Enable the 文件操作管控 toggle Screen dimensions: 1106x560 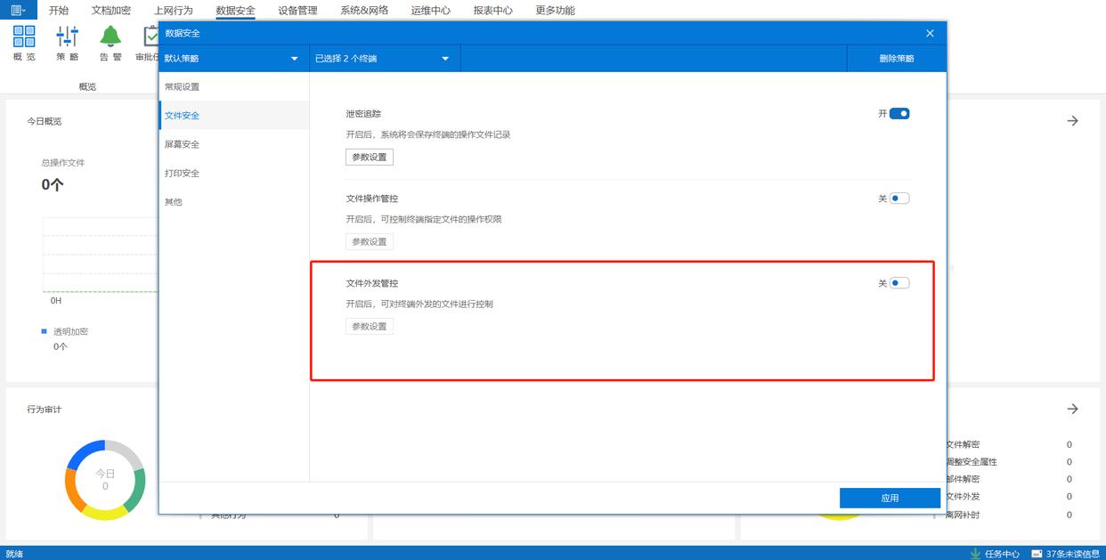(x=899, y=199)
